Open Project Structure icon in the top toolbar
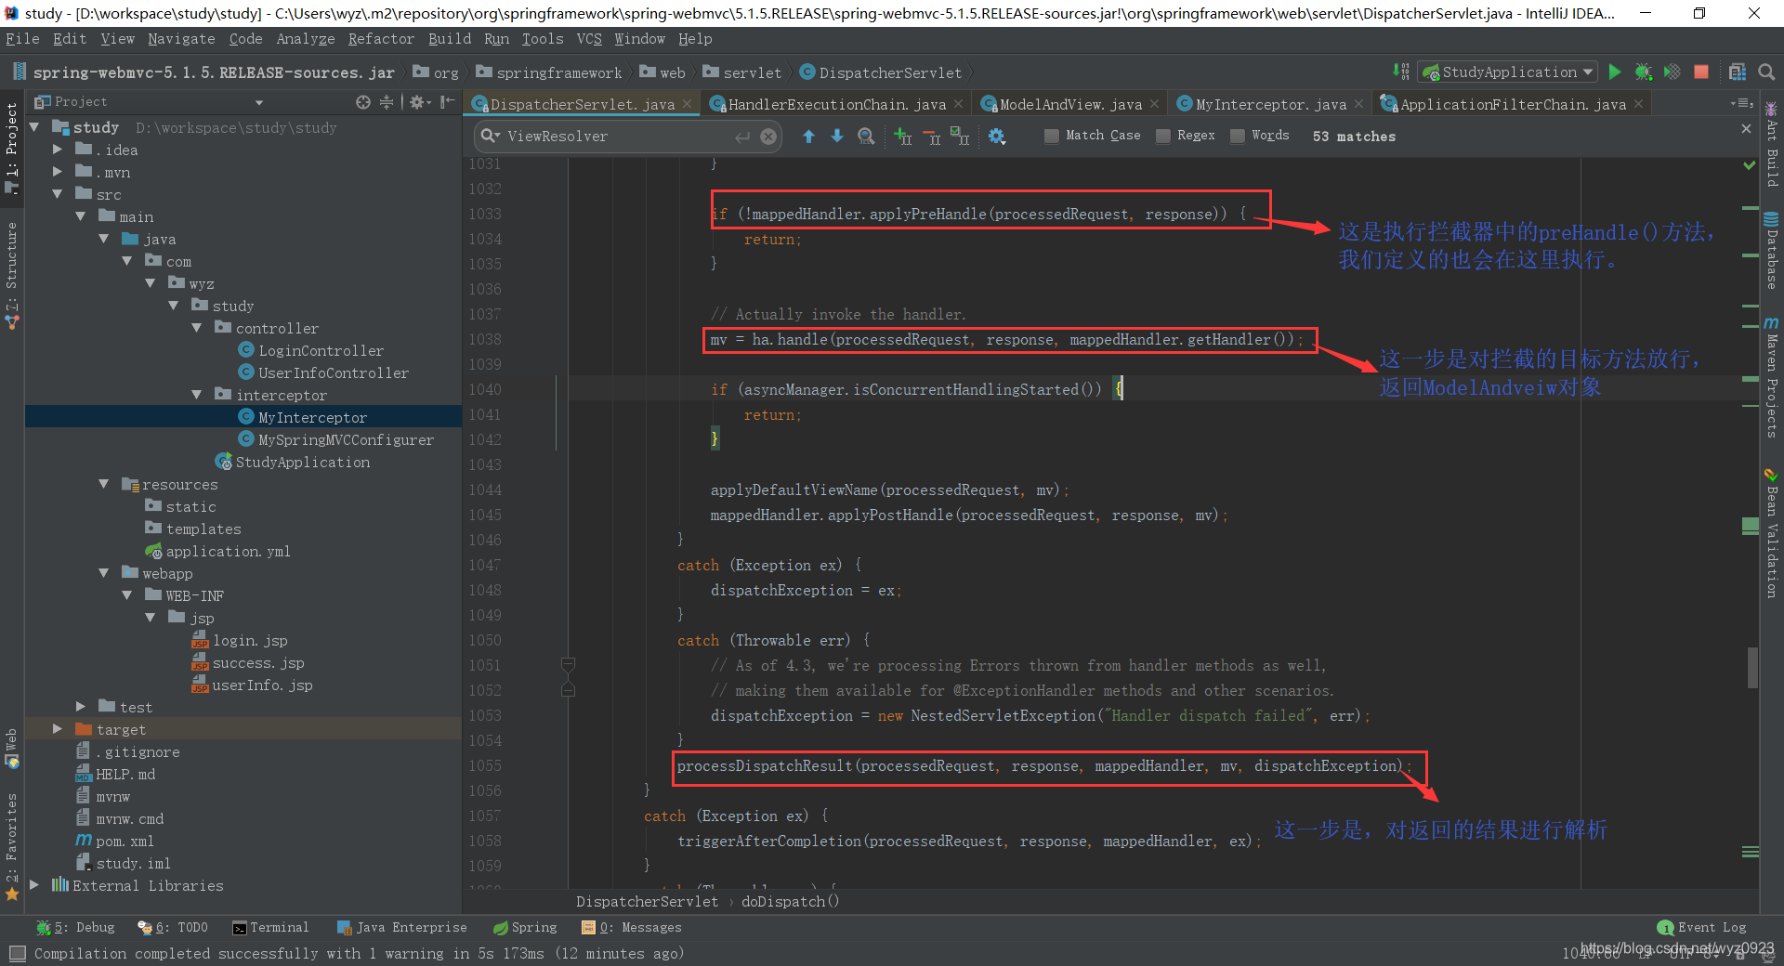 1738,72
